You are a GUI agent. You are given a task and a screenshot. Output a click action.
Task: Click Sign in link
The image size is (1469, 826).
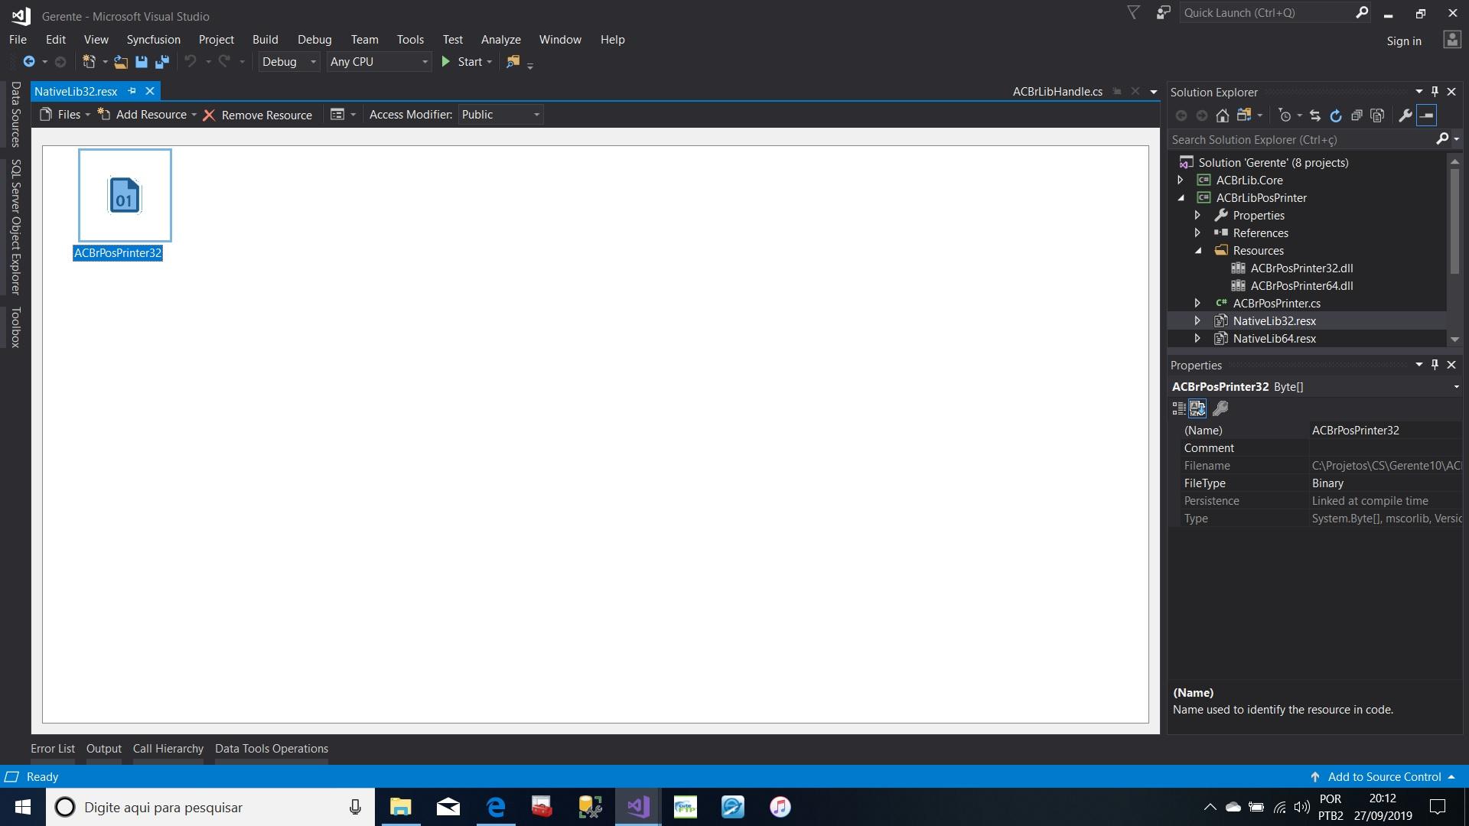coord(1404,41)
